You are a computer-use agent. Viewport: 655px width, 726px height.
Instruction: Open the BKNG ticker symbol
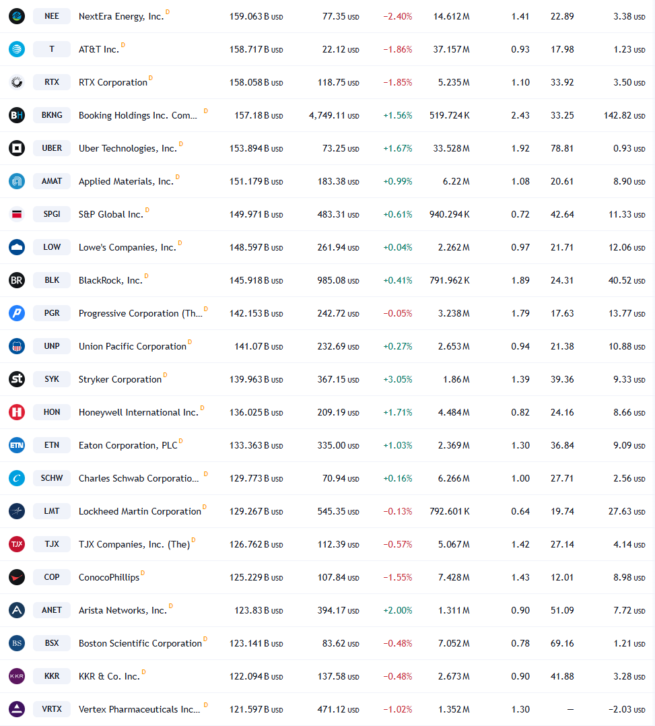52,115
